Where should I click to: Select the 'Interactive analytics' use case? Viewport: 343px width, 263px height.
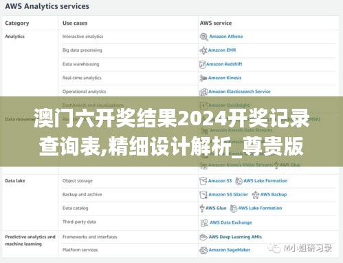[x=82, y=36]
